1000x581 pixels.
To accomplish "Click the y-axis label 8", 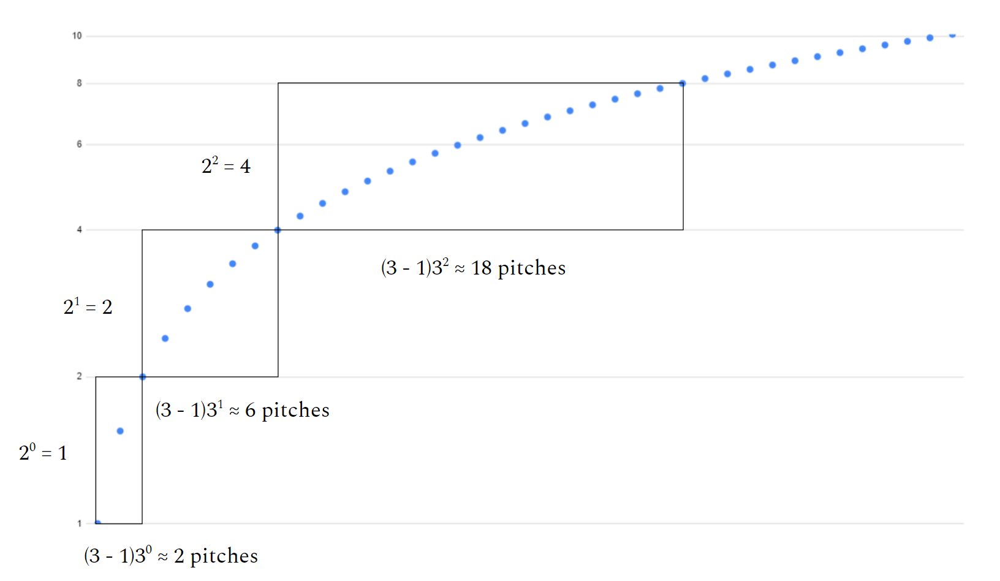I will pos(79,83).
